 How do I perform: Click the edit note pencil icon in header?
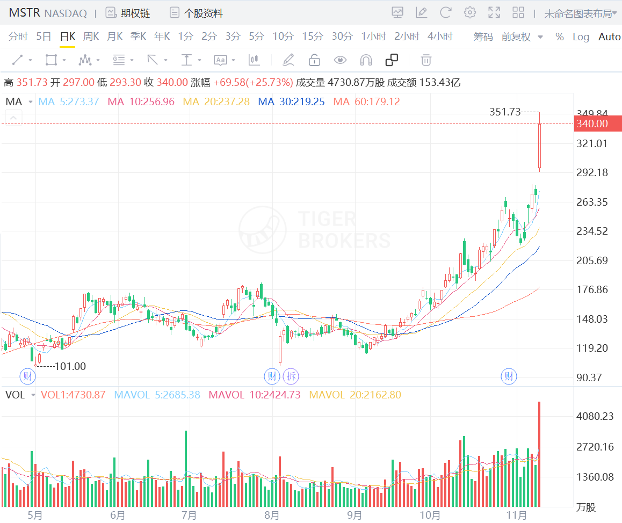421,13
